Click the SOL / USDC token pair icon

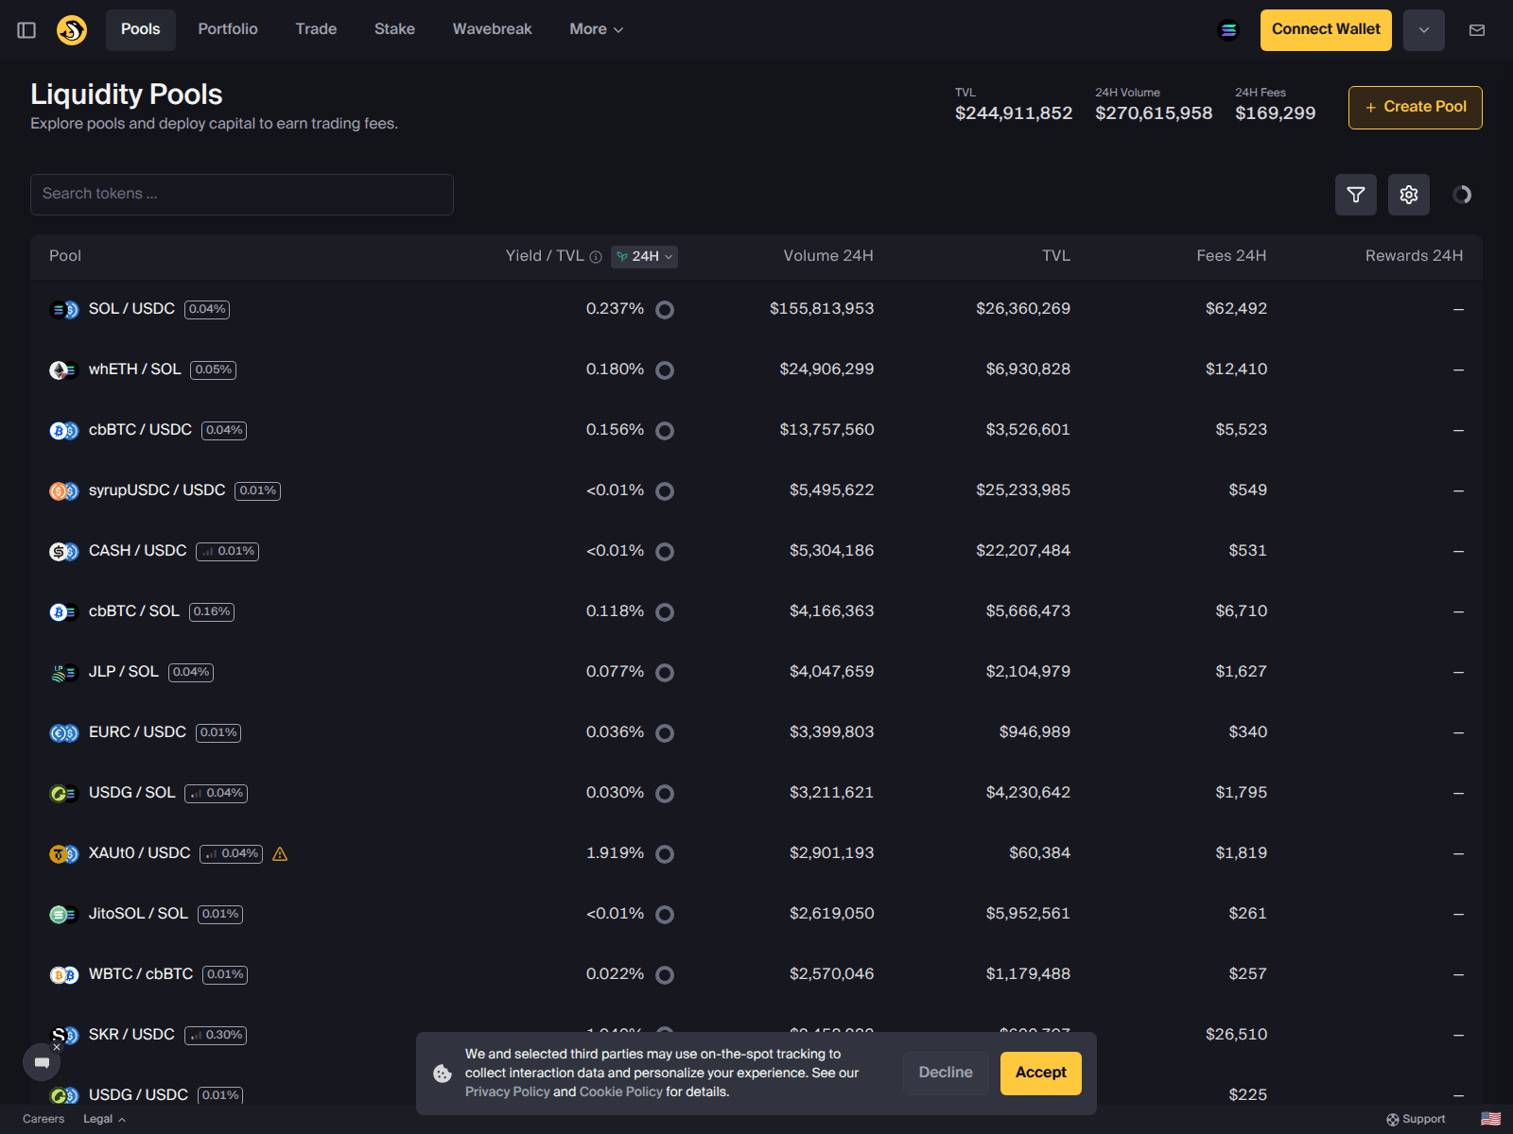click(63, 310)
